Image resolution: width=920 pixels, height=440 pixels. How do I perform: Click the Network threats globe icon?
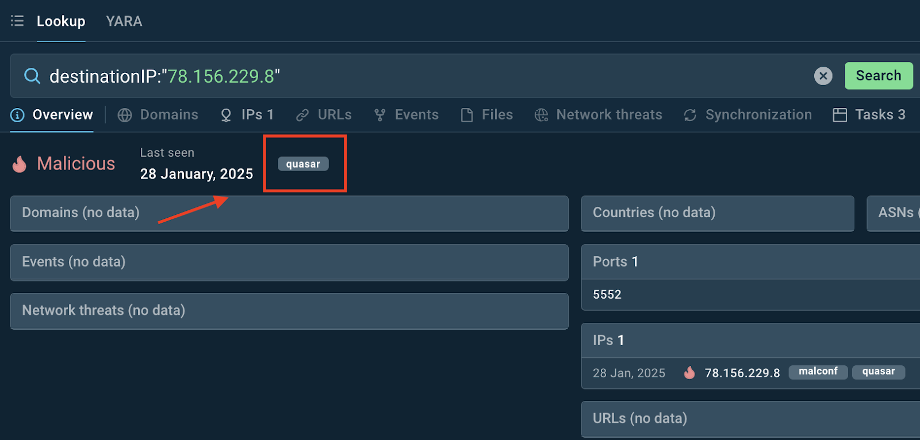pyautogui.click(x=541, y=115)
